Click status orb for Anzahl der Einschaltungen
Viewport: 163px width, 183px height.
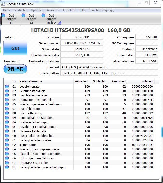click(7, 127)
